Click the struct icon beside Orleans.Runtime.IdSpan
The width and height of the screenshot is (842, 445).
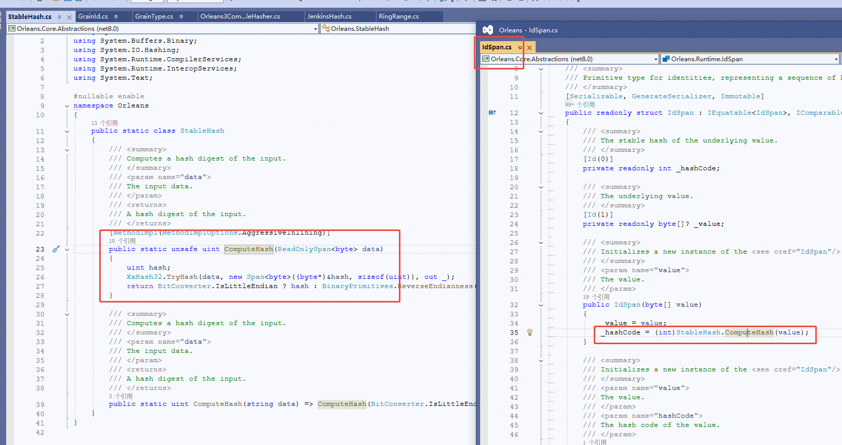pyautogui.click(x=666, y=59)
